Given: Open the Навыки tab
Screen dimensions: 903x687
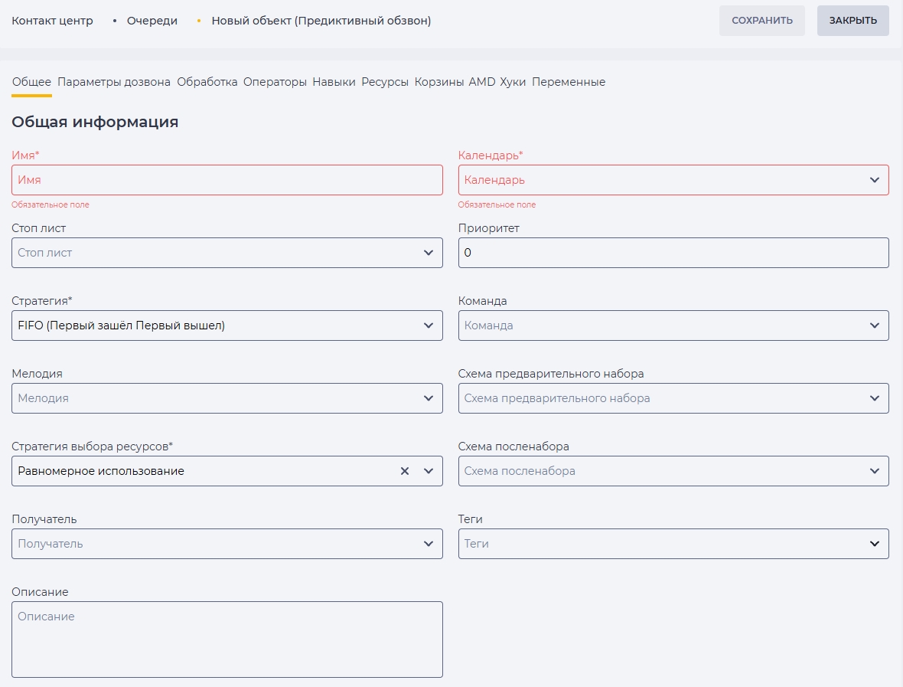Looking at the screenshot, I should pyautogui.click(x=334, y=82).
